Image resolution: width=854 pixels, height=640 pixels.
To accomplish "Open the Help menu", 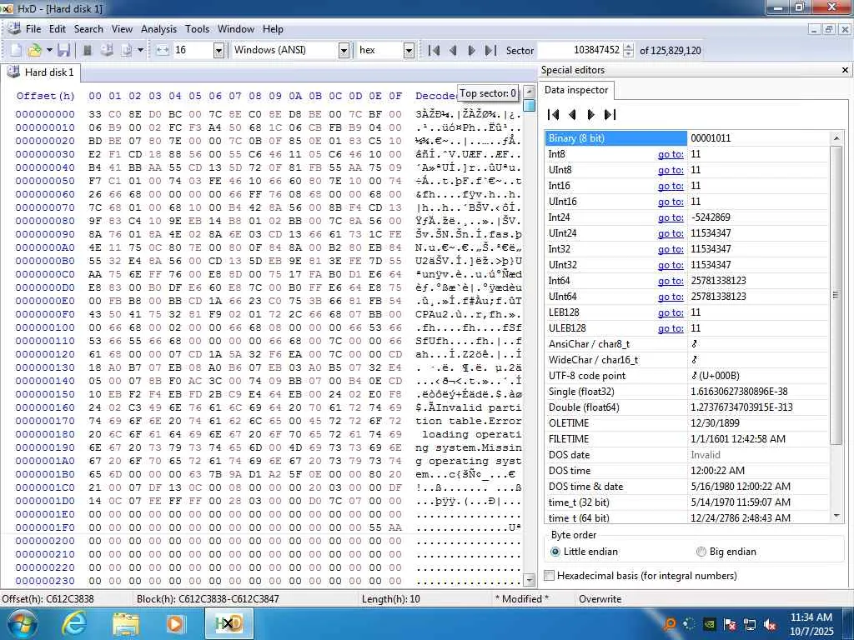I will click(273, 29).
